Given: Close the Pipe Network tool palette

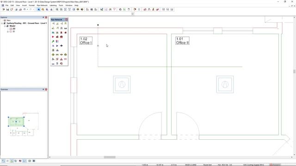Looking at the screenshot, I should click(x=67, y=19).
